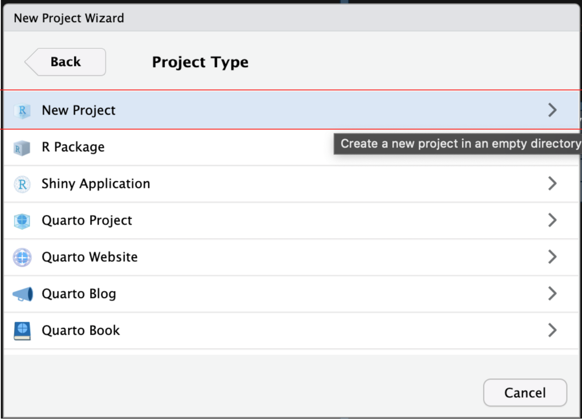Expand the Quarto Book chevron arrow
The height and width of the screenshot is (419, 582).
tap(552, 330)
